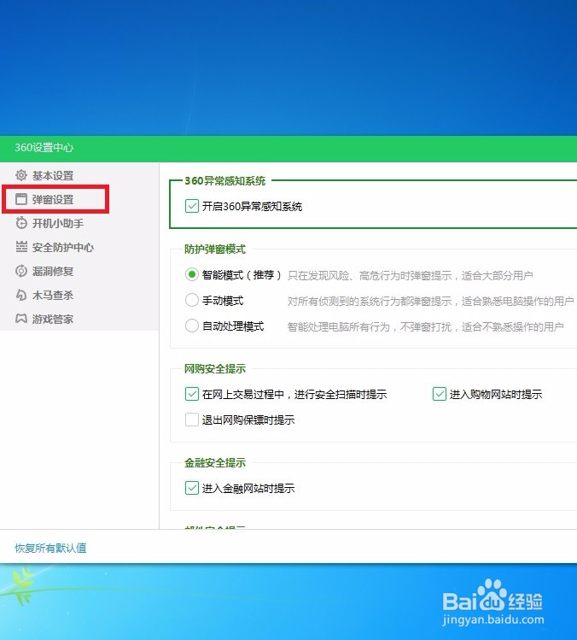The height and width of the screenshot is (640, 577).
Task: Click the horse icon beside 木马查杀
Action: 21,295
